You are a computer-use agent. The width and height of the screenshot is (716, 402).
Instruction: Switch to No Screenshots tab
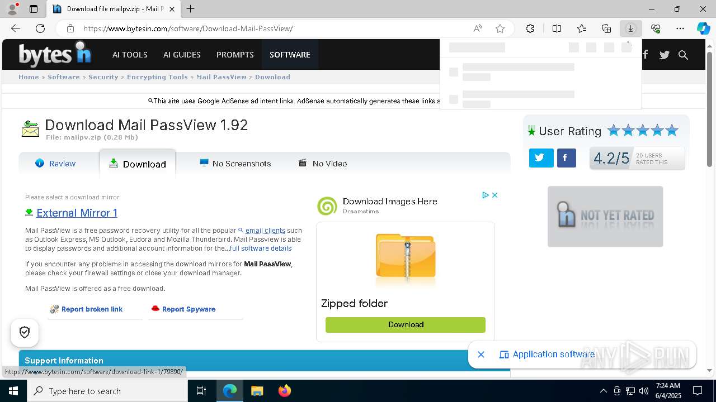[235, 164]
